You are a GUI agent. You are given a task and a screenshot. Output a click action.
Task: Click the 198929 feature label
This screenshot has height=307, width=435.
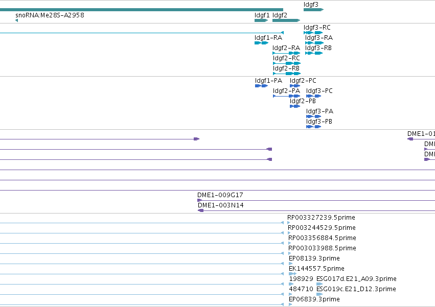tap(301, 279)
